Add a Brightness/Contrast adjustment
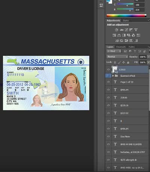This screenshot has height=172, width=150. [117, 30]
